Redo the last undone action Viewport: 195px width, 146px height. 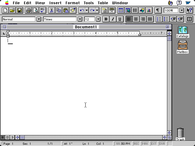[x=92, y=10]
